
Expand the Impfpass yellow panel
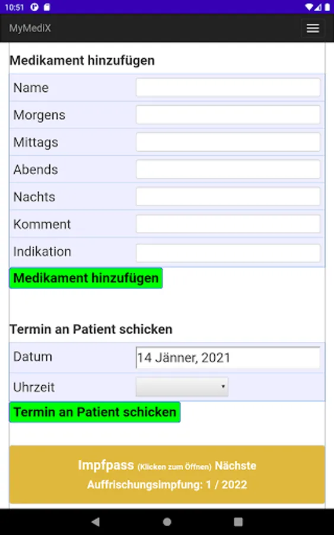pos(167,474)
